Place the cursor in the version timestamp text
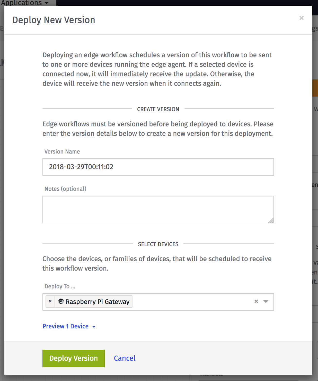 pos(81,167)
